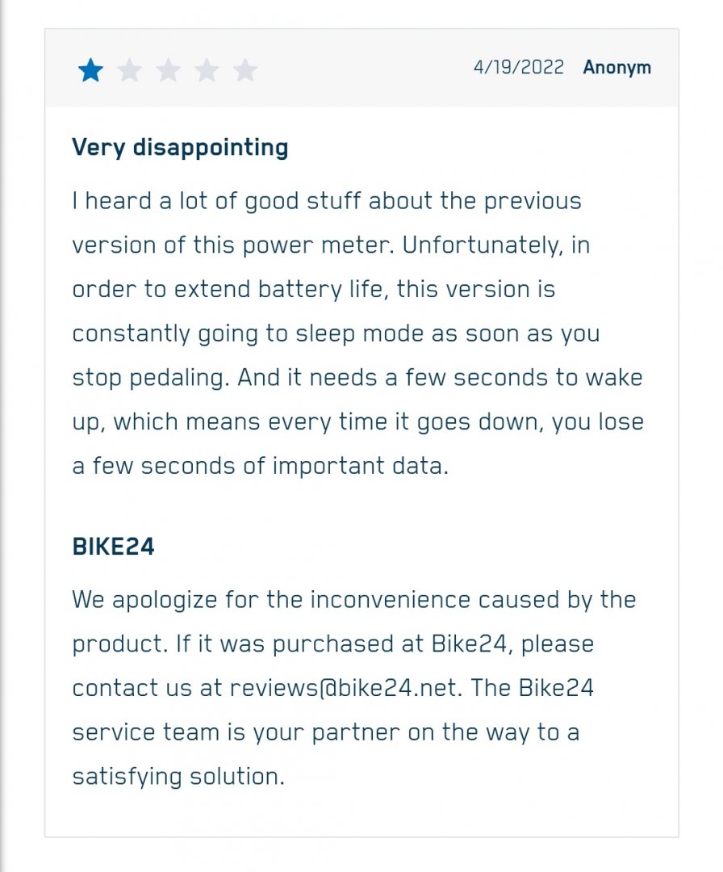Click the 'We apologize for the inconvenience' line

[x=354, y=600]
